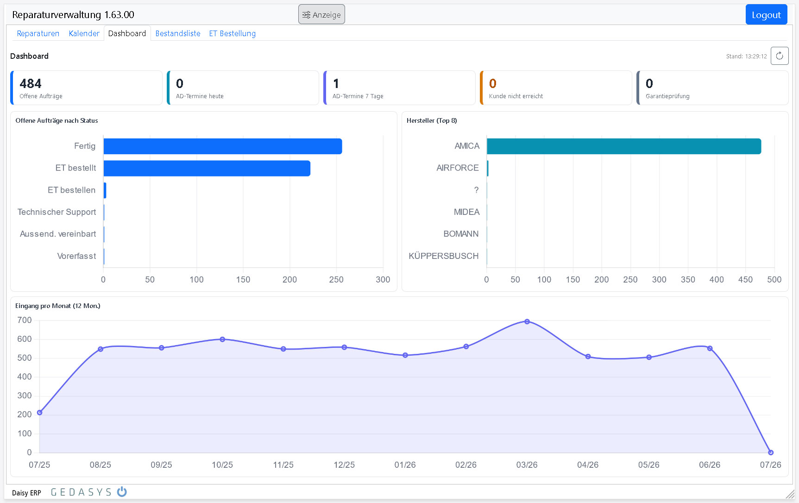799x503 pixels.
Task: Open the Garantieprüfung card
Action: coord(712,88)
